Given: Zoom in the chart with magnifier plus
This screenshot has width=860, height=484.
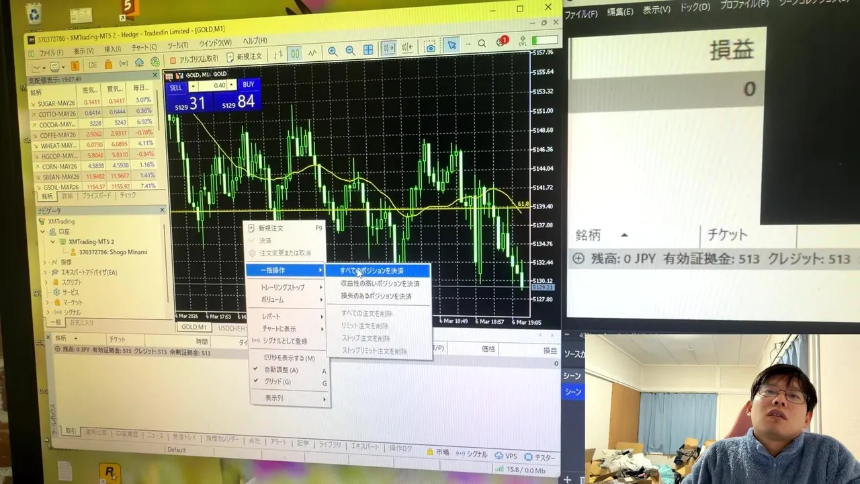Looking at the screenshot, I should pos(333,51).
